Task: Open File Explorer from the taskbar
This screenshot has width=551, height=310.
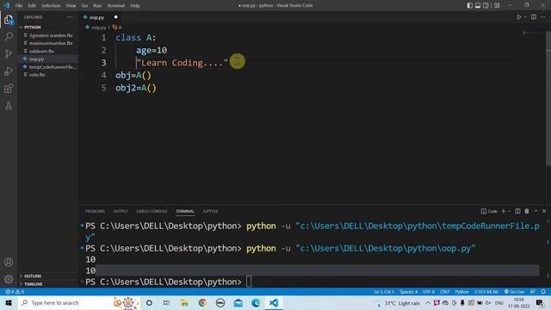Action: click(184, 302)
